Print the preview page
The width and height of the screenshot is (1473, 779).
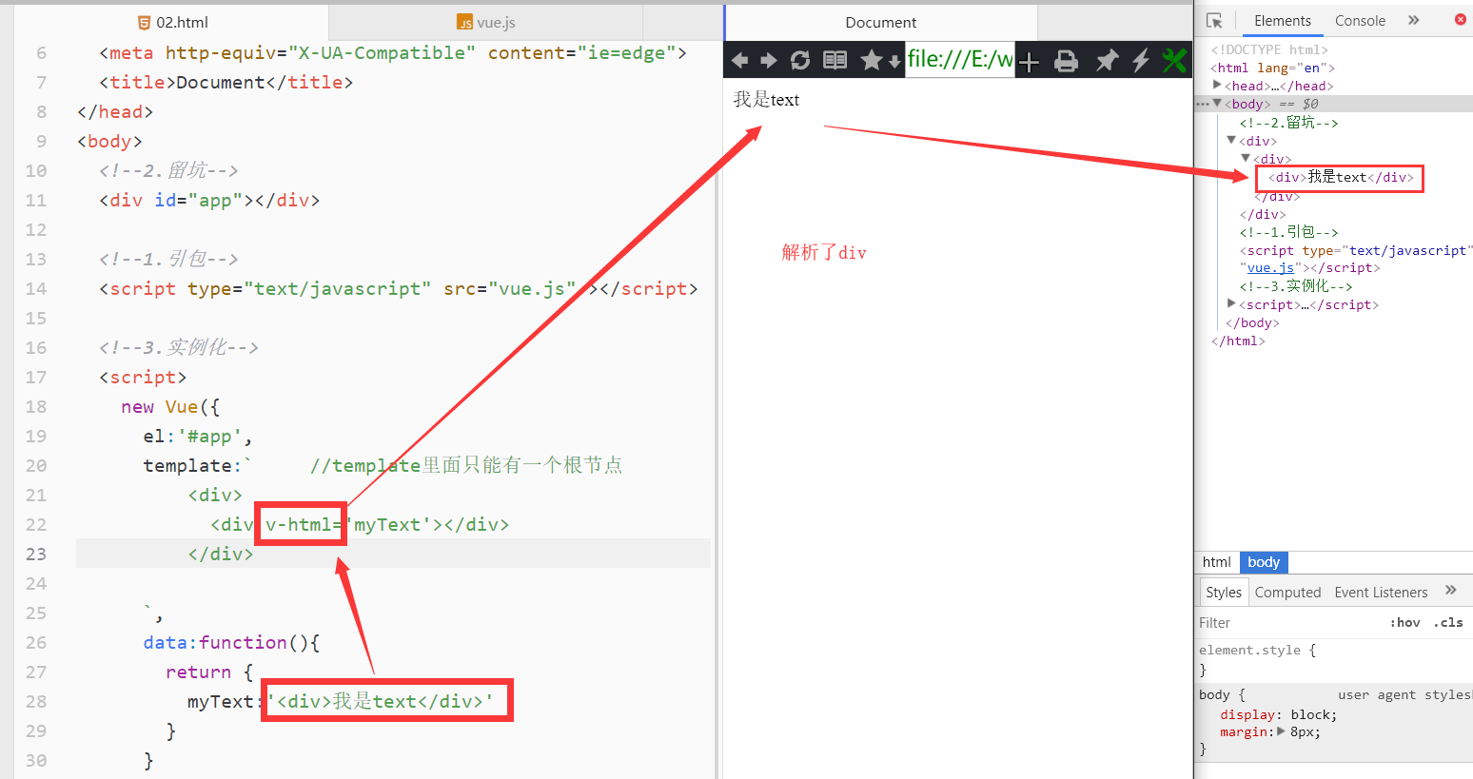click(x=1067, y=61)
